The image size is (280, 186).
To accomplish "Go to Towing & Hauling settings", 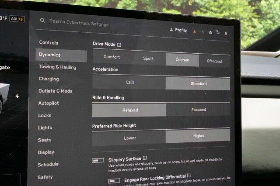I will [x=57, y=67].
